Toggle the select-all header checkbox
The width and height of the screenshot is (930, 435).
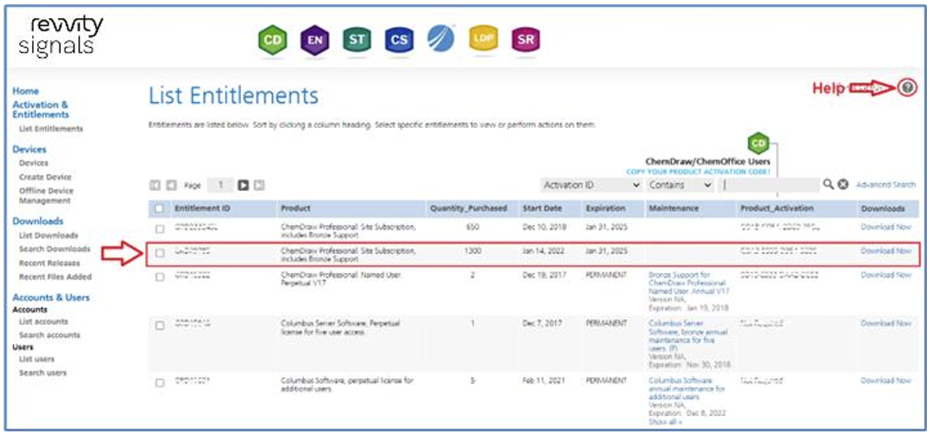click(159, 208)
